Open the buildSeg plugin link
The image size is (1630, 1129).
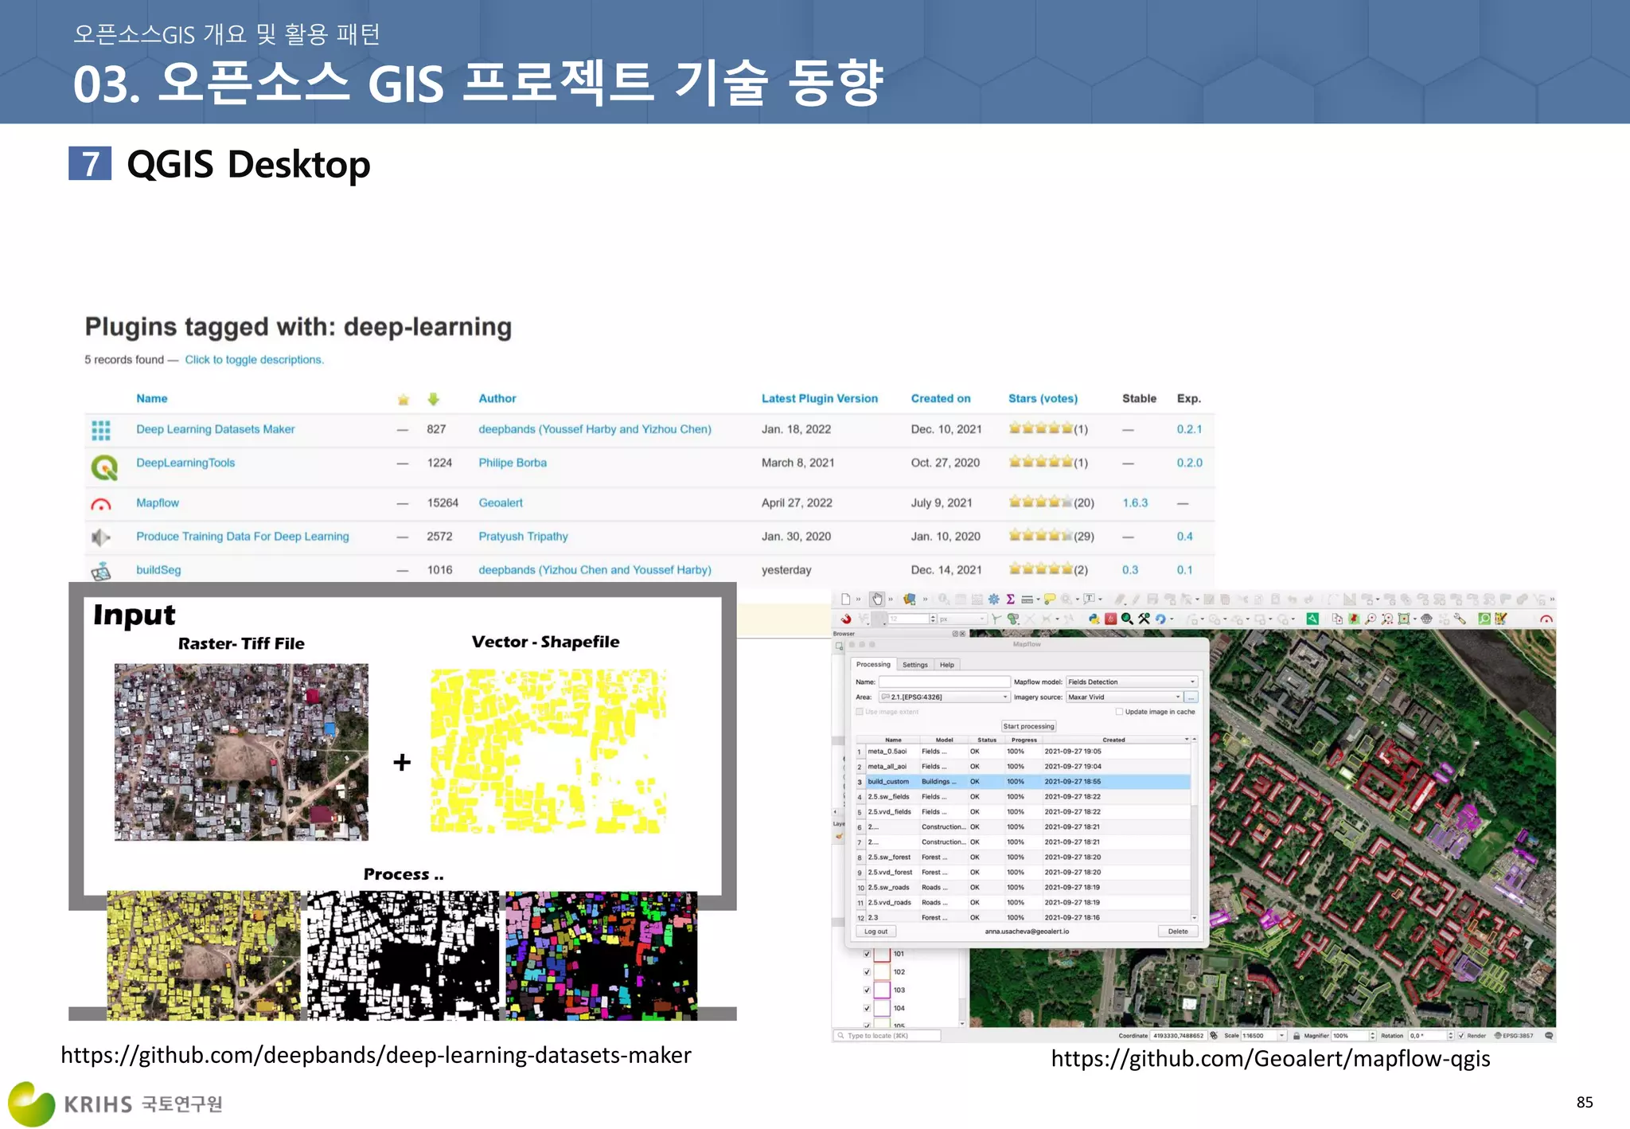pos(158,570)
